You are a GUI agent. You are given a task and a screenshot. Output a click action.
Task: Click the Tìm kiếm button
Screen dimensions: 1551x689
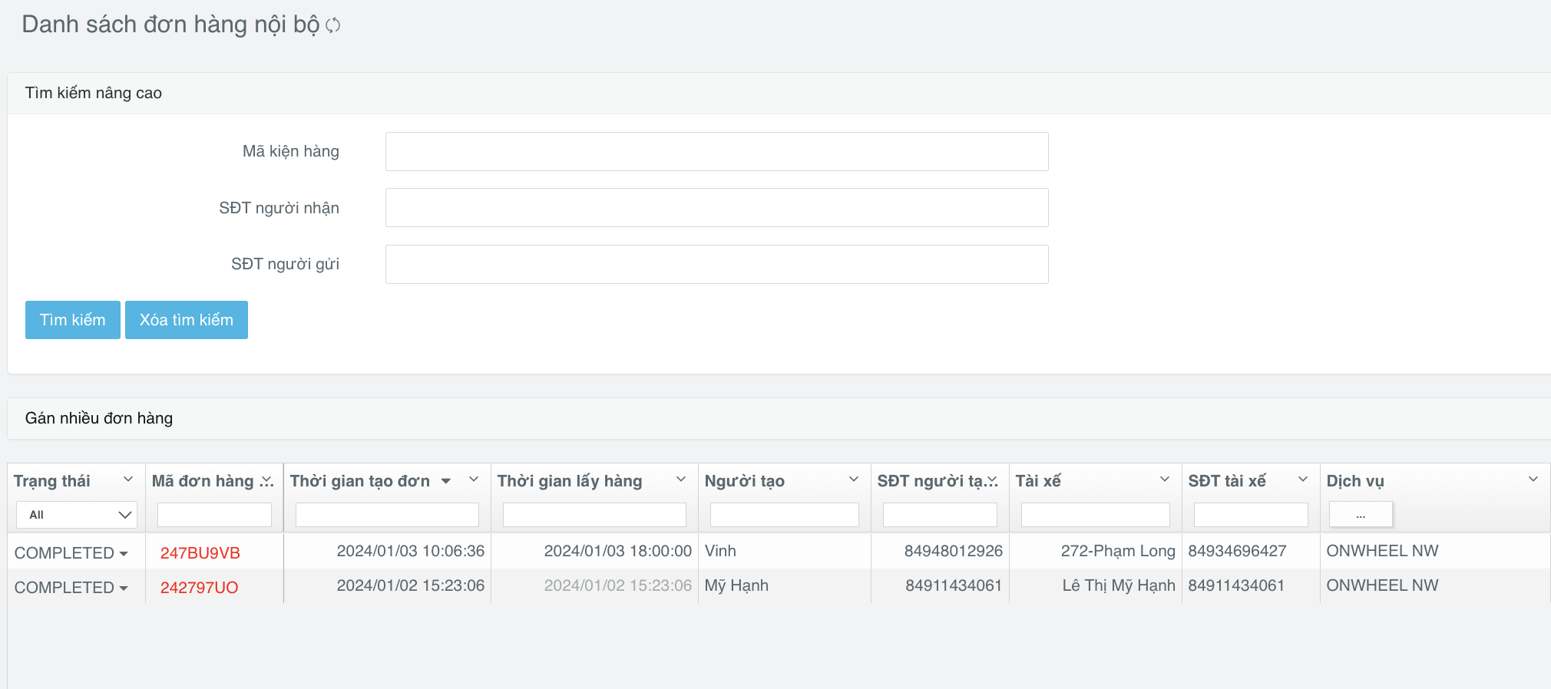(x=73, y=320)
